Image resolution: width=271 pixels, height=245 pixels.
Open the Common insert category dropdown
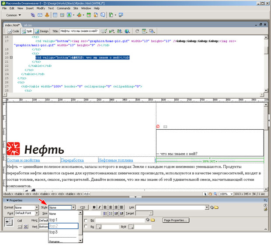click(x=14, y=15)
